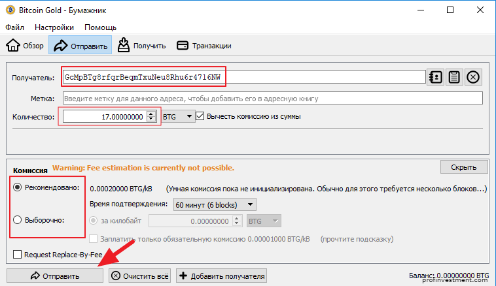Close the Bitcoin Gold window
Image resolution: width=496 pixels, height=286 pixels.
pyautogui.click(x=480, y=10)
